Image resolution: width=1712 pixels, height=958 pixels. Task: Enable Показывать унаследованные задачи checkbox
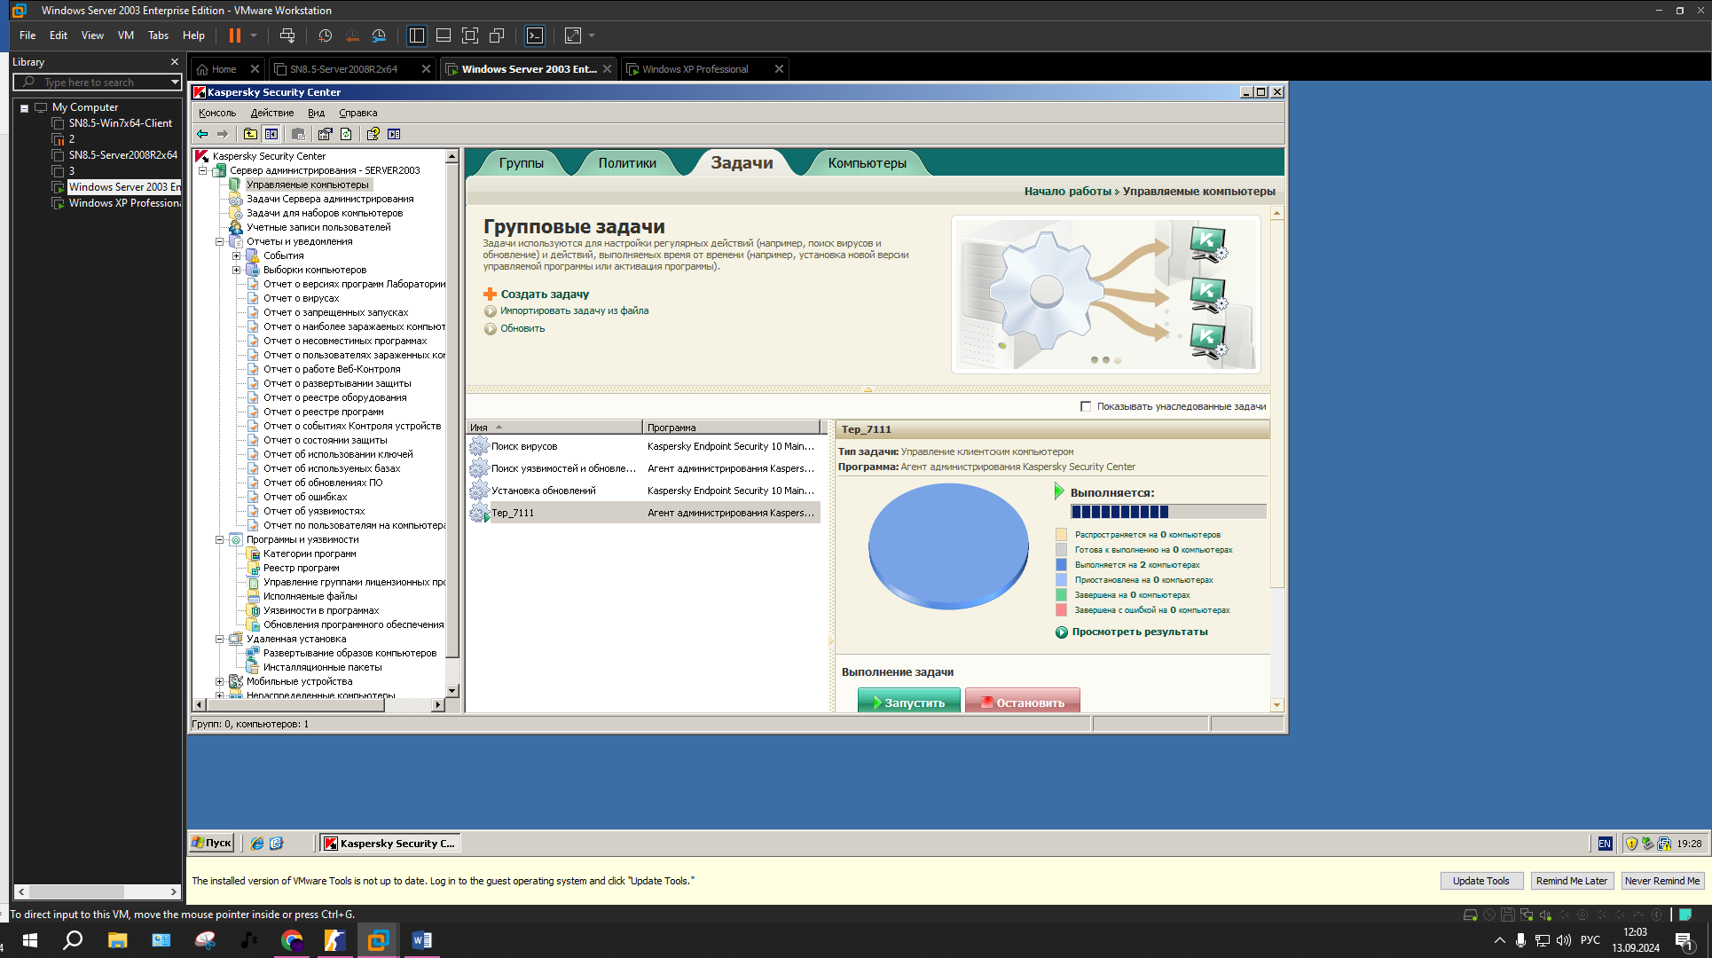tap(1086, 406)
